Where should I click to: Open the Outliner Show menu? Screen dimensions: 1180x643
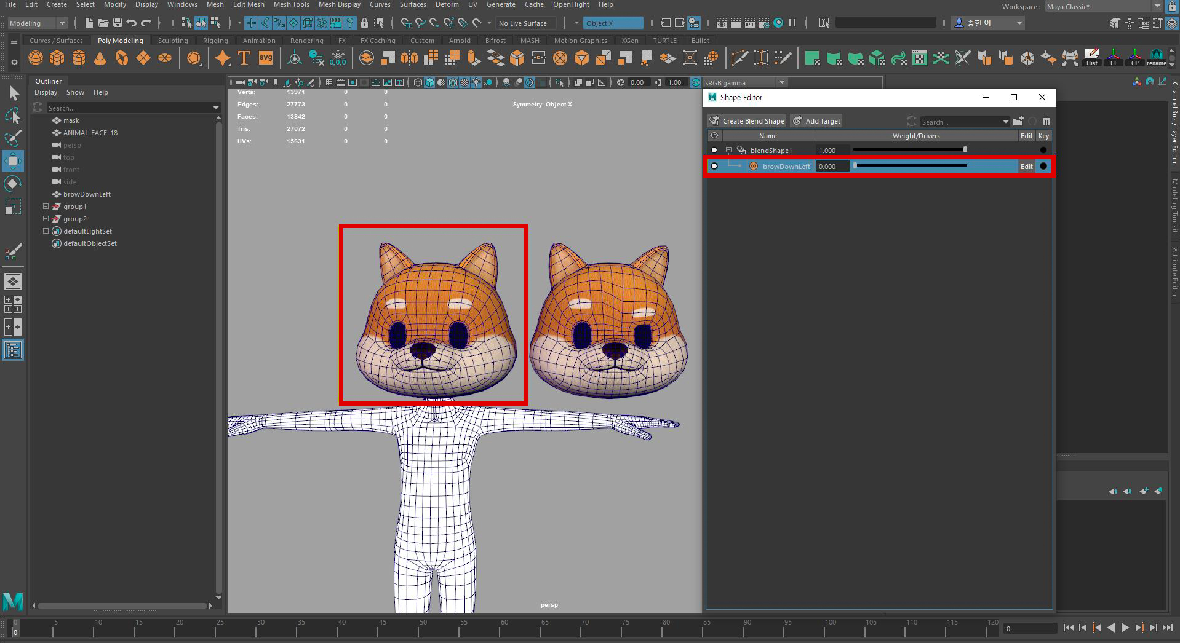tap(75, 92)
